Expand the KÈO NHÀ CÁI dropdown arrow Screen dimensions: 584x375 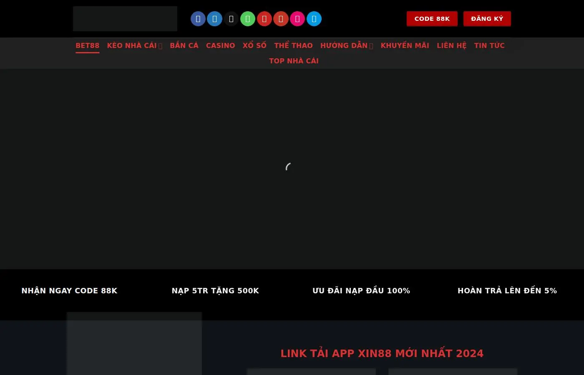(x=160, y=46)
